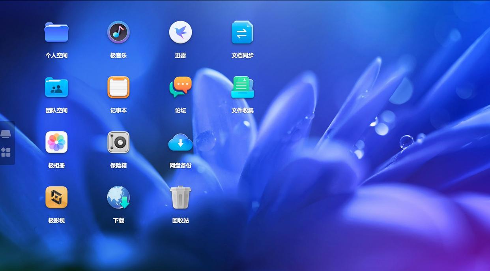Open the 文档同步 sync app
The image size is (490, 271).
[242, 32]
